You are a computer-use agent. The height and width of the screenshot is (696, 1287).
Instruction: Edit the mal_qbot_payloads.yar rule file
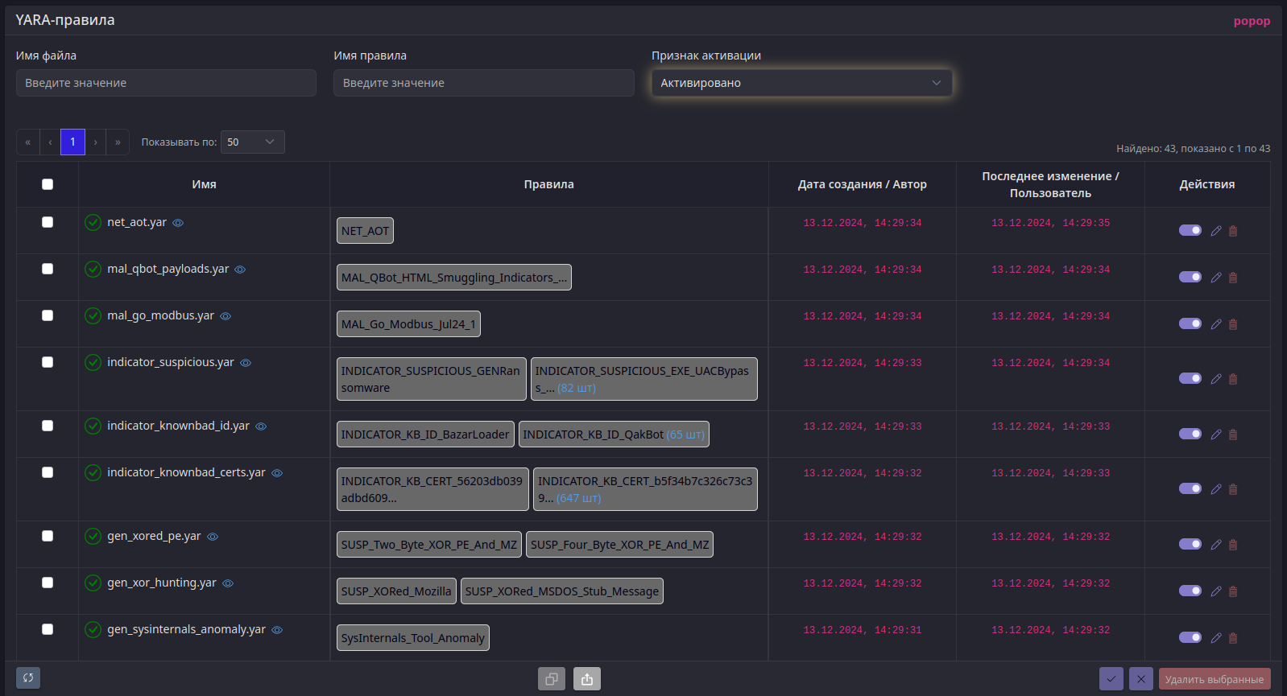pyautogui.click(x=1216, y=278)
